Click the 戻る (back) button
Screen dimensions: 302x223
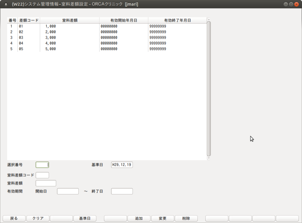coord(14,218)
